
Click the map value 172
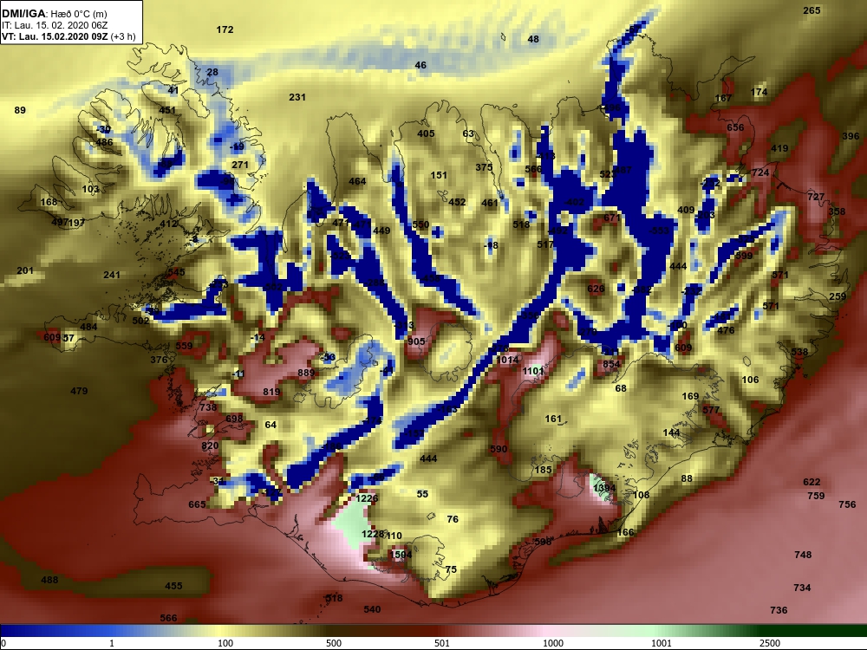(225, 29)
